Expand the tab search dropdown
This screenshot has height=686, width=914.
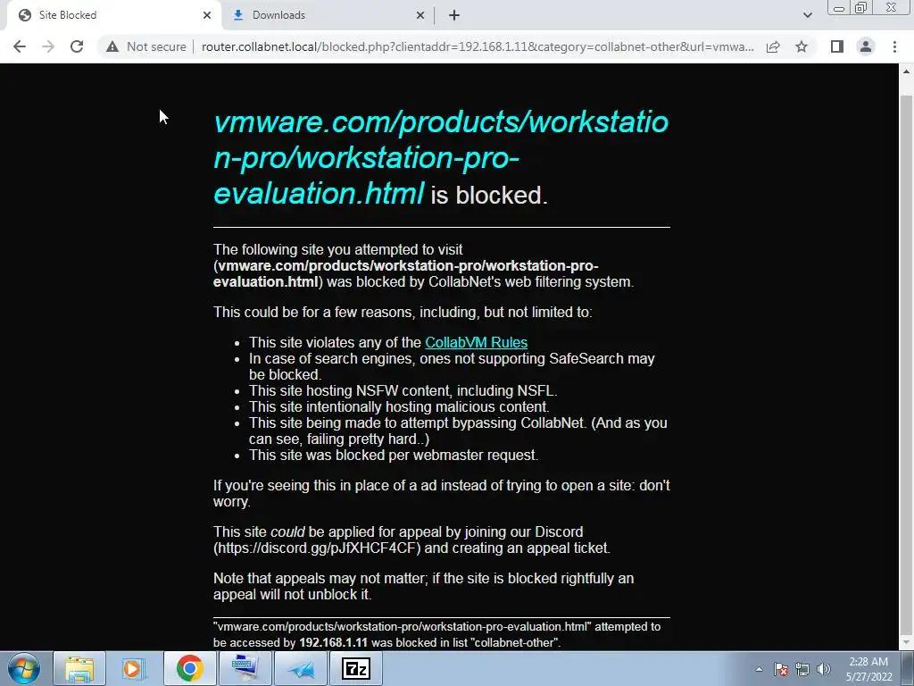click(807, 16)
